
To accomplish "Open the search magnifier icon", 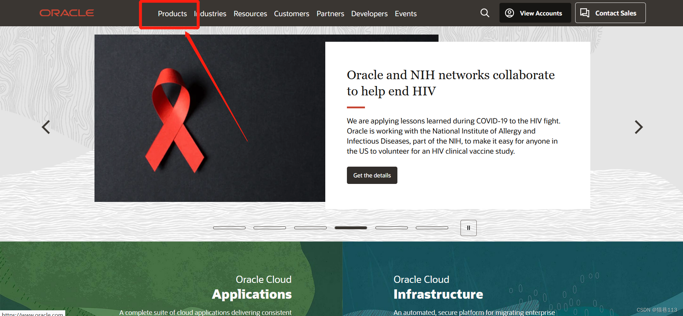I will [x=485, y=13].
